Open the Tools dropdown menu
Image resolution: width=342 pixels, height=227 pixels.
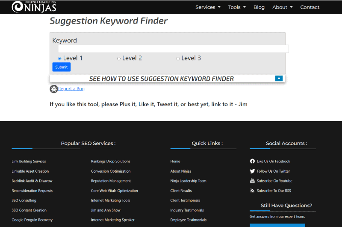(x=237, y=7)
